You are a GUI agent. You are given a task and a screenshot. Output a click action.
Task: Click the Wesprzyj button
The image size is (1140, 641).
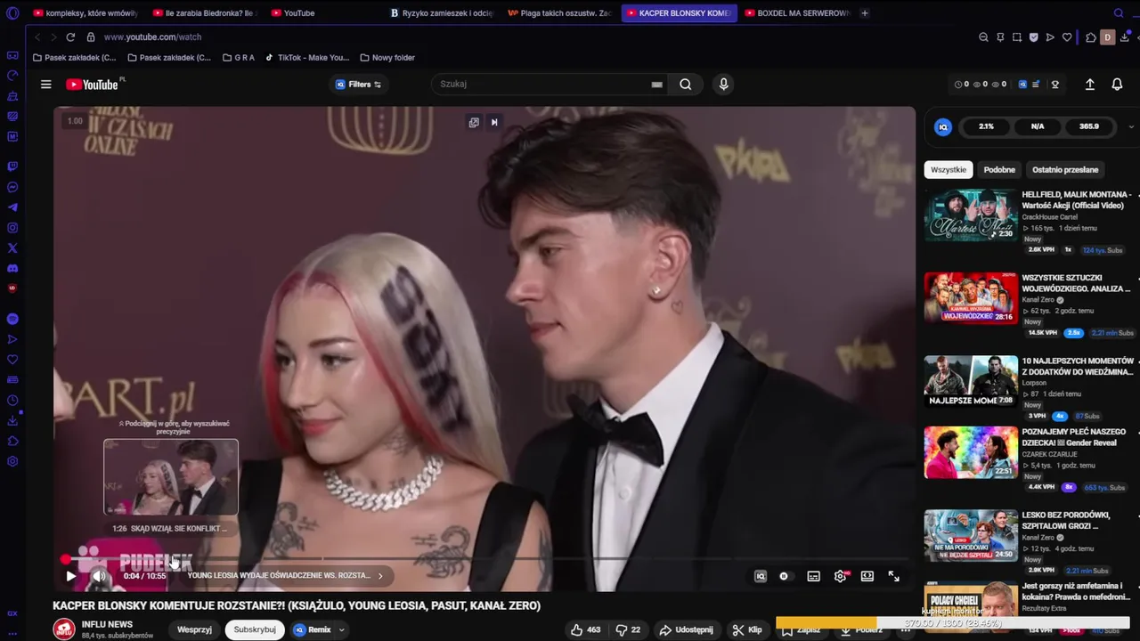194,629
